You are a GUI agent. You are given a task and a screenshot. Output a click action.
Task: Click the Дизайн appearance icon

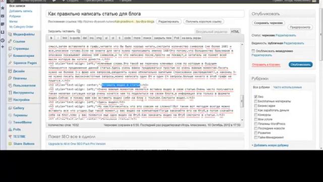[x=10, y=71]
